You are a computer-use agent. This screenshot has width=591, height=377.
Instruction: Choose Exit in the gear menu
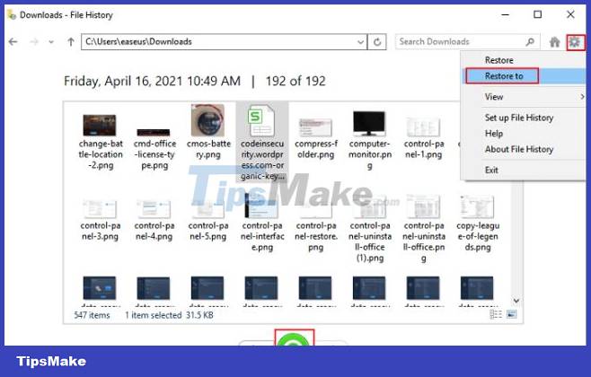point(491,171)
